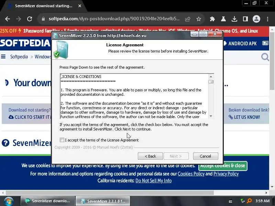Click page horizontal scrollbar left arrow

(3, 193)
